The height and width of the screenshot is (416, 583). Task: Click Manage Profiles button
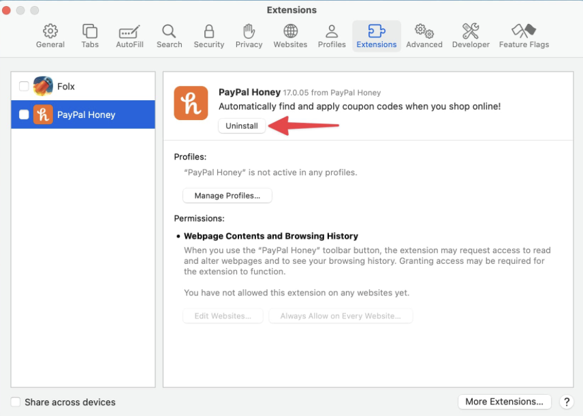point(227,196)
